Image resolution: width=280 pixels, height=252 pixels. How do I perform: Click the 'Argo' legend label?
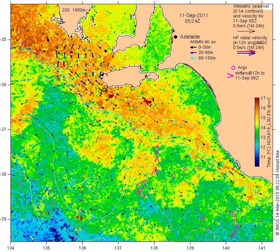click(x=242, y=68)
